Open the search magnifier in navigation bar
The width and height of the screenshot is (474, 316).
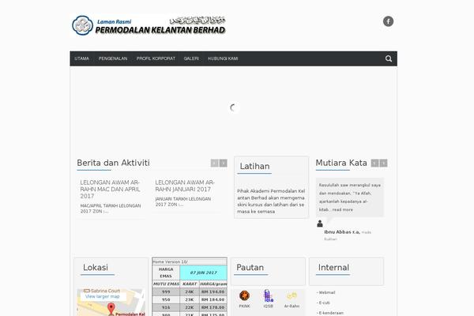point(389,58)
